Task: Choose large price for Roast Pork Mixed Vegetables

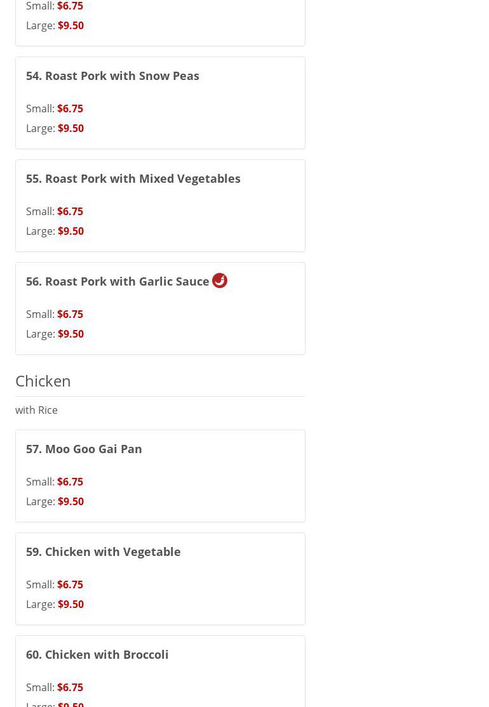Action: point(70,231)
